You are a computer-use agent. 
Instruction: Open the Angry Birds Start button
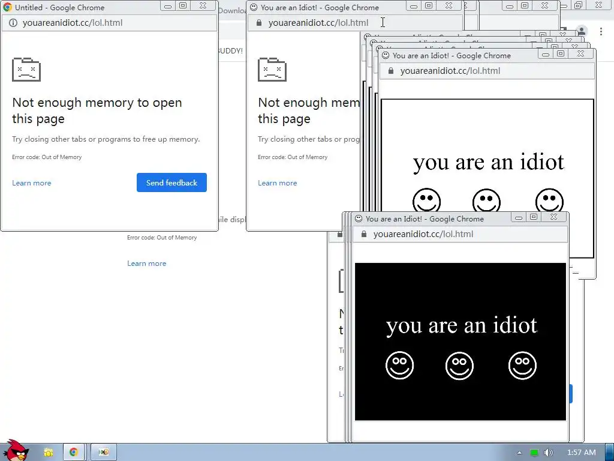pos(16,450)
